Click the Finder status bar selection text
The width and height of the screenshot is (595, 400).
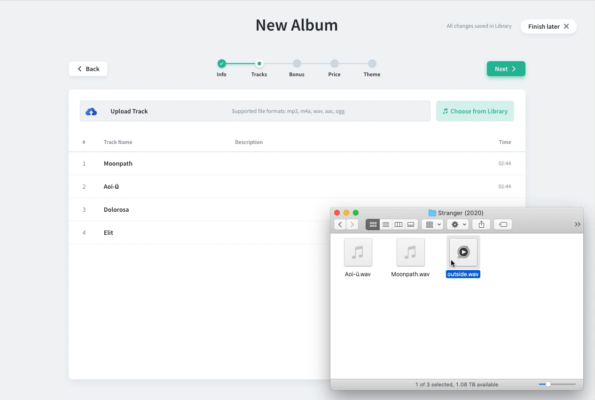pos(457,384)
